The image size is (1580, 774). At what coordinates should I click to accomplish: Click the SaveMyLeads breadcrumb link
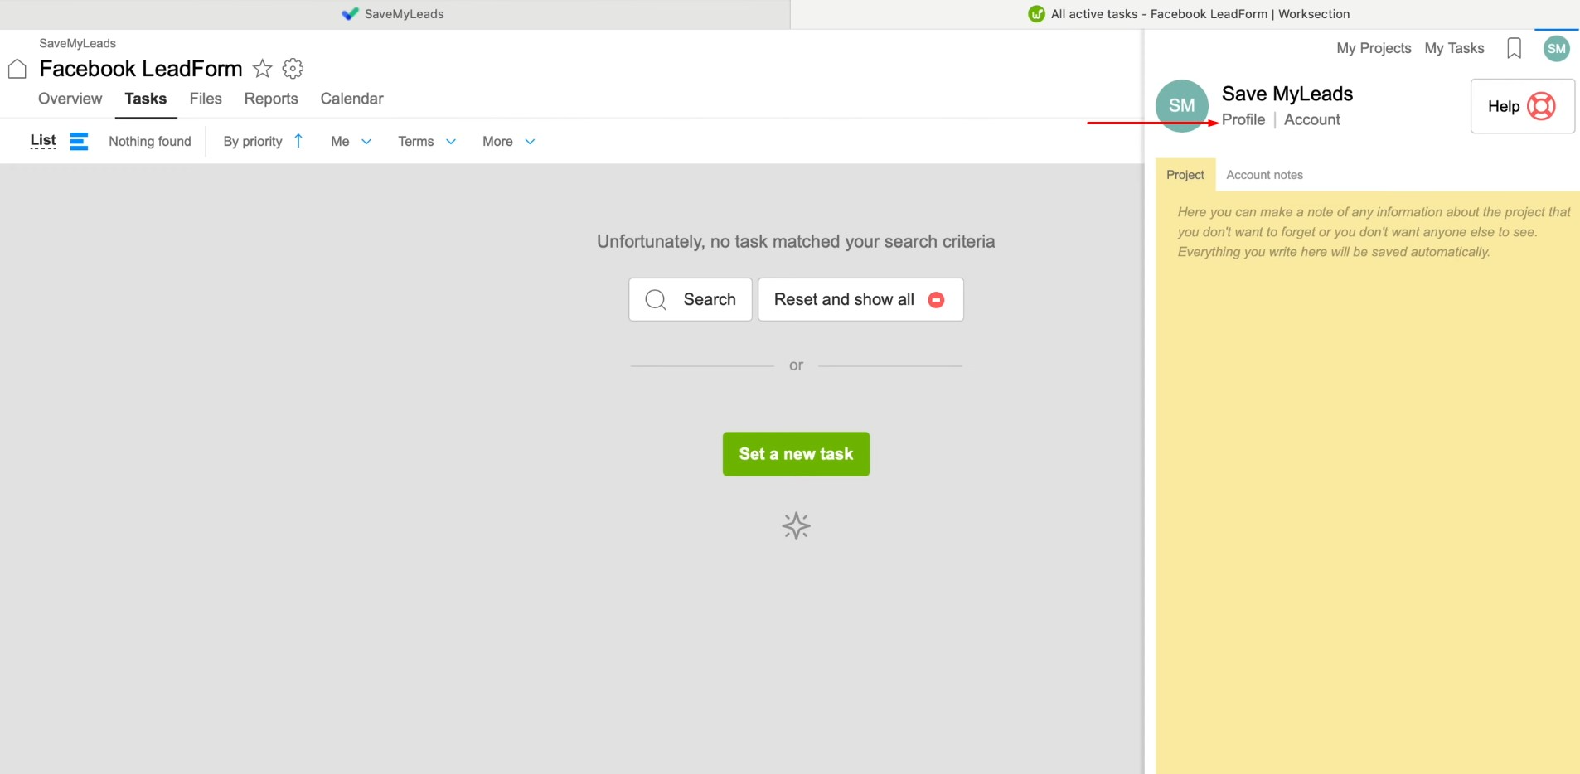pyautogui.click(x=78, y=43)
